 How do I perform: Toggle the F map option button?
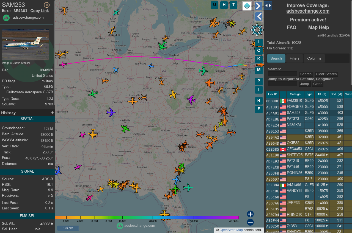coord(259,109)
